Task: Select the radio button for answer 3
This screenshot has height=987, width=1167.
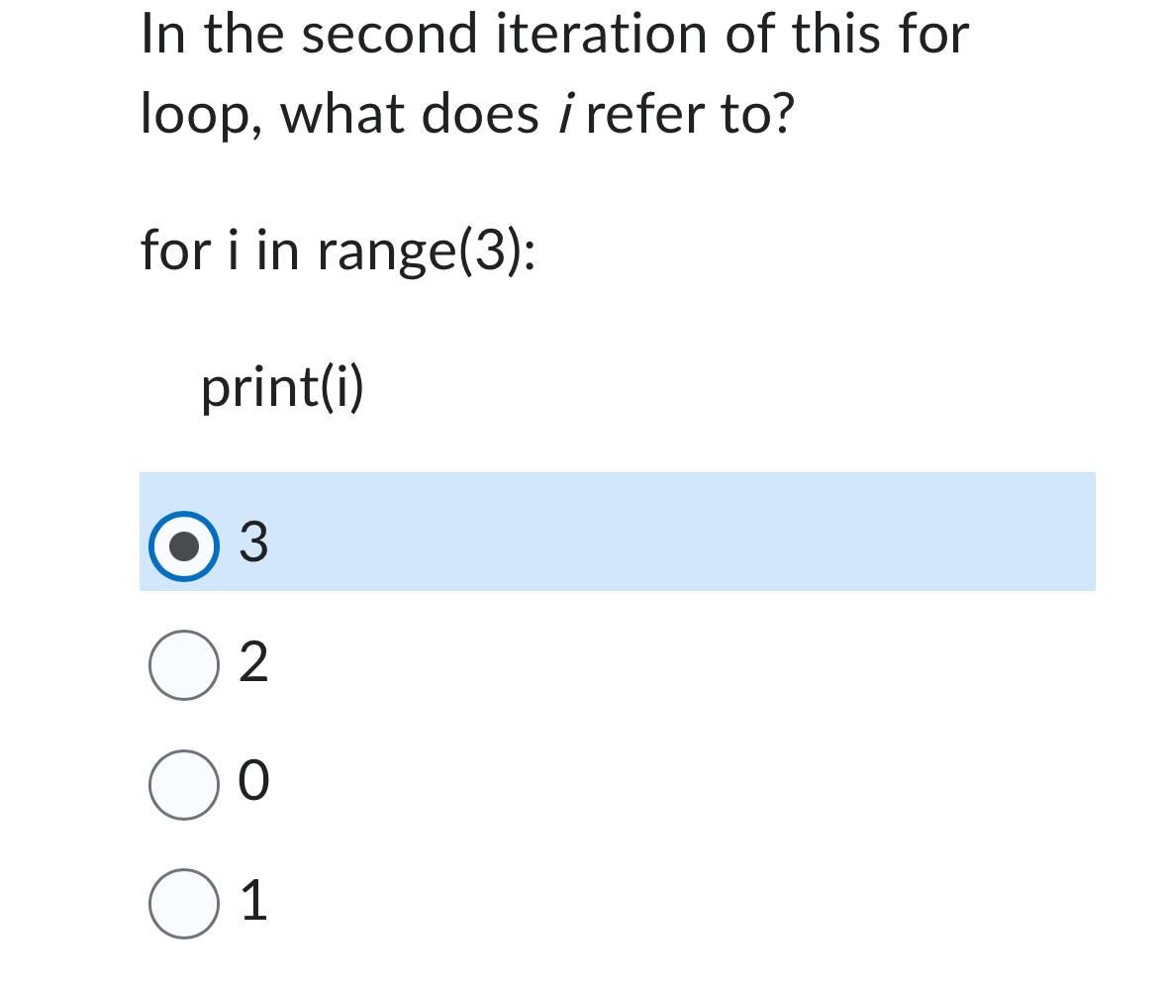Action: pyautogui.click(x=184, y=544)
